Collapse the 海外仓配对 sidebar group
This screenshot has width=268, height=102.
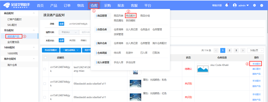point(34,59)
